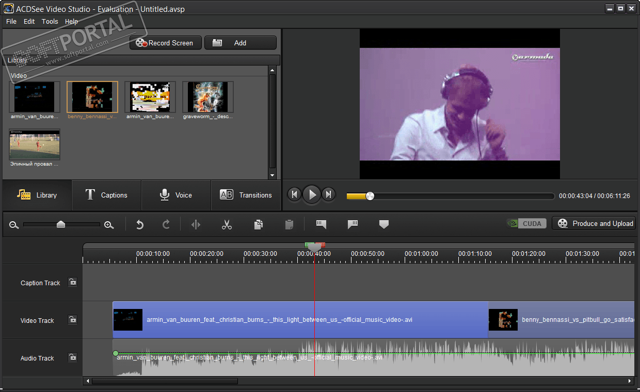Screen dimensions: 640x392
Task: Click the preview playback progress knob
Action: point(370,196)
